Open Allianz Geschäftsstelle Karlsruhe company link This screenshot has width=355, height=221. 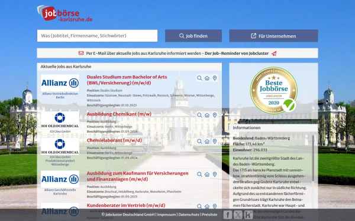point(60,192)
